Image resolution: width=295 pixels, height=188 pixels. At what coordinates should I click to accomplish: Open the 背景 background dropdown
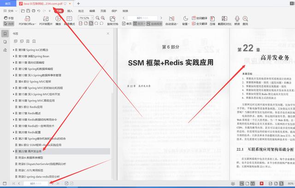tap(185, 21)
